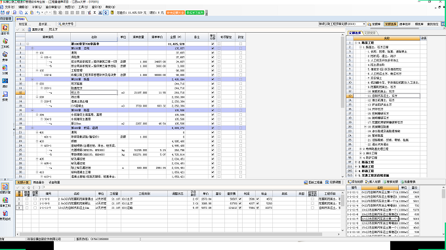The image size is (446, 250).
Task: Toggle the checkbox in row 1 of quota table
Action: coord(27,199)
